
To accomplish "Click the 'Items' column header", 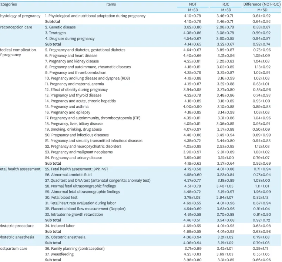I will coord(111,4).
